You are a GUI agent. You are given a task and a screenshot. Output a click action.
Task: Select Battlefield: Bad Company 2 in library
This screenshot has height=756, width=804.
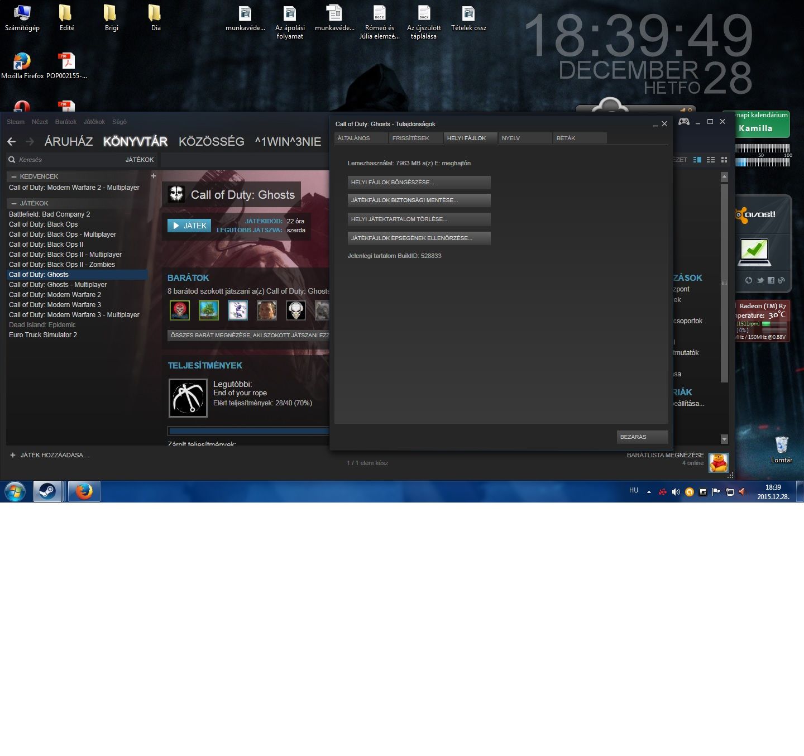[77, 214]
